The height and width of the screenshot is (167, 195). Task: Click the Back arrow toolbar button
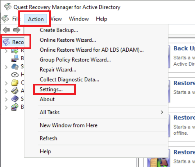[x=6, y=30]
